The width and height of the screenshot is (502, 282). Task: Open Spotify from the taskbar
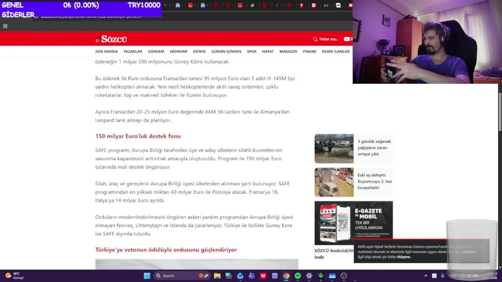pos(298,276)
